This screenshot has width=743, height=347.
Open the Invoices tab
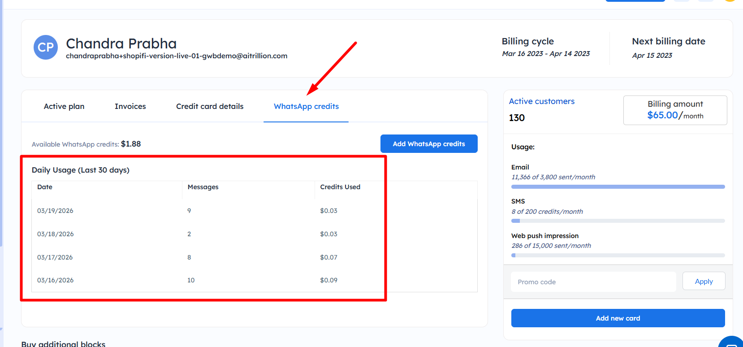(130, 106)
